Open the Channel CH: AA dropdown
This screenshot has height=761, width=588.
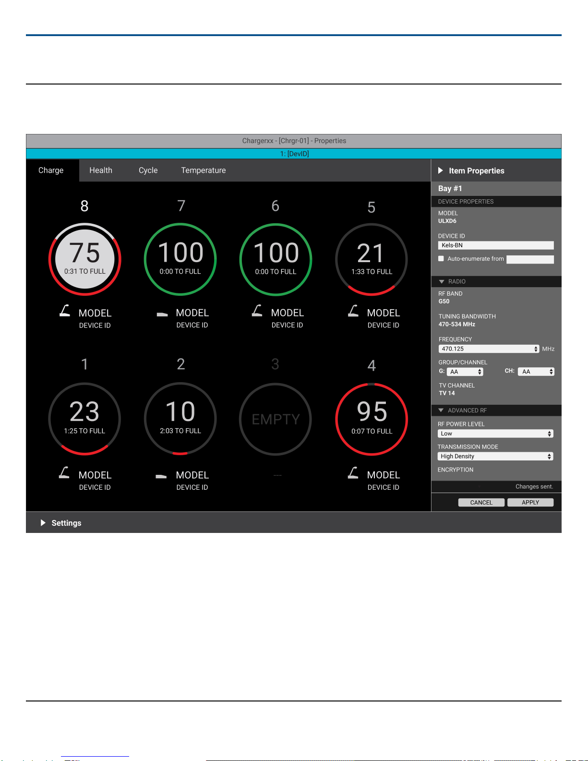point(536,372)
